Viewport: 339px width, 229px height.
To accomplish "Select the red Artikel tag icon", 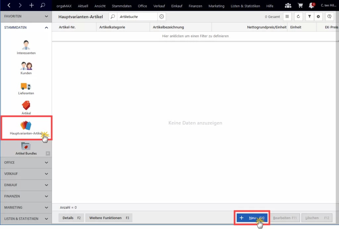I will [26, 106].
